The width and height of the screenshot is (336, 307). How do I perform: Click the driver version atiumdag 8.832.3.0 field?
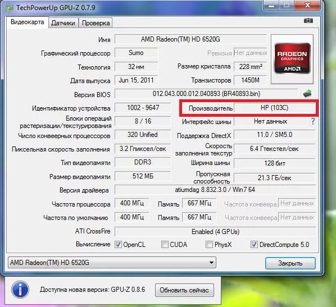click(215, 190)
